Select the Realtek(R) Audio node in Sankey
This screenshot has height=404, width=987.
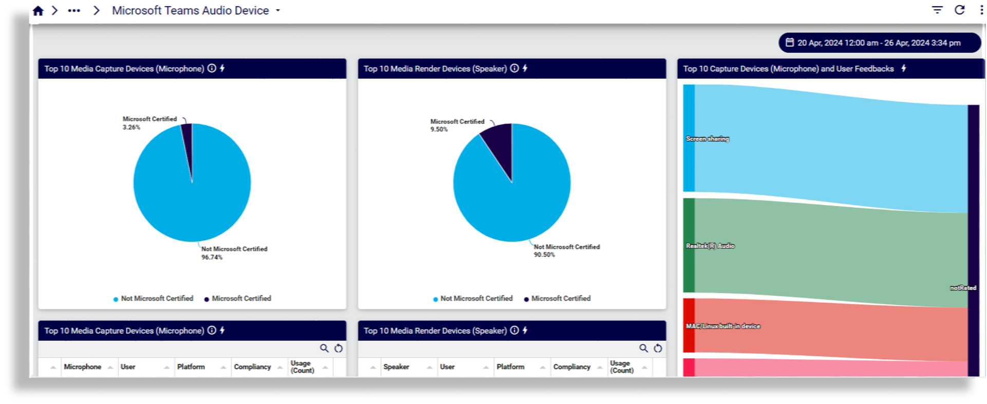click(x=689, y=246)
